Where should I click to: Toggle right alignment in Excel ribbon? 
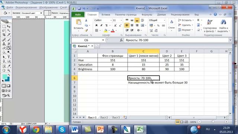click(x=137, y=25)
